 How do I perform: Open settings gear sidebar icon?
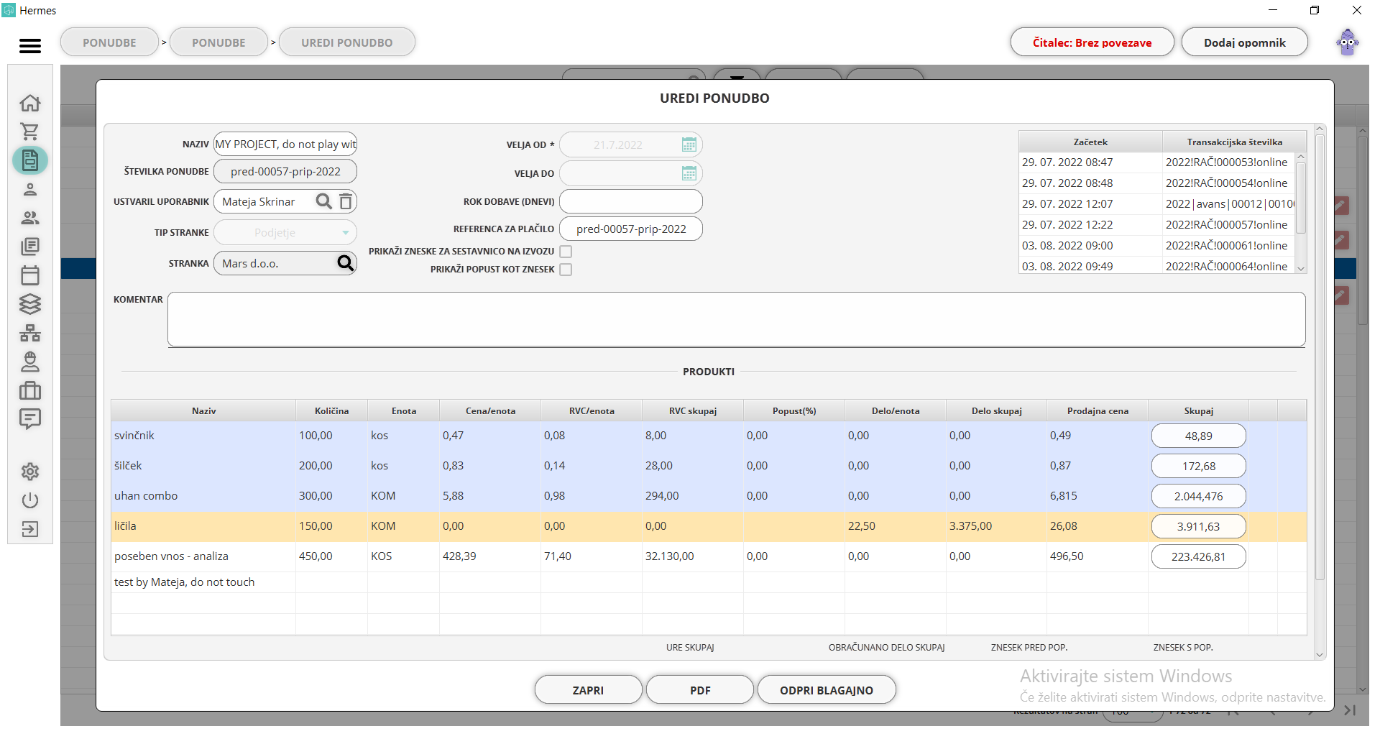pos(30,472)
